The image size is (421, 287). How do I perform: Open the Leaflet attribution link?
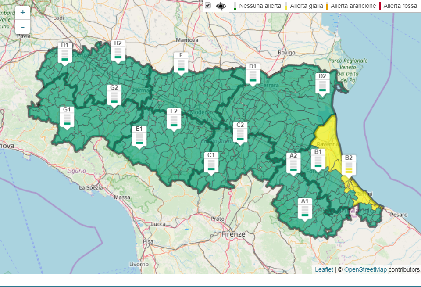324,269
